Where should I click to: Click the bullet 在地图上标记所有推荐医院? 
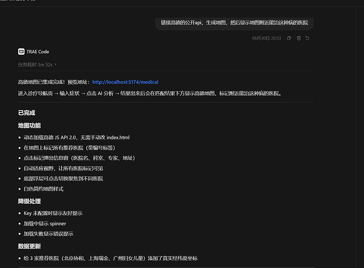pos(70,148)
